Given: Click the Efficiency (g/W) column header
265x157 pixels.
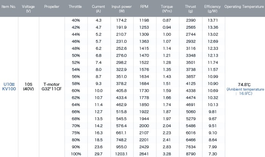Looking at the screenshot, I should [x=212, y=9].
